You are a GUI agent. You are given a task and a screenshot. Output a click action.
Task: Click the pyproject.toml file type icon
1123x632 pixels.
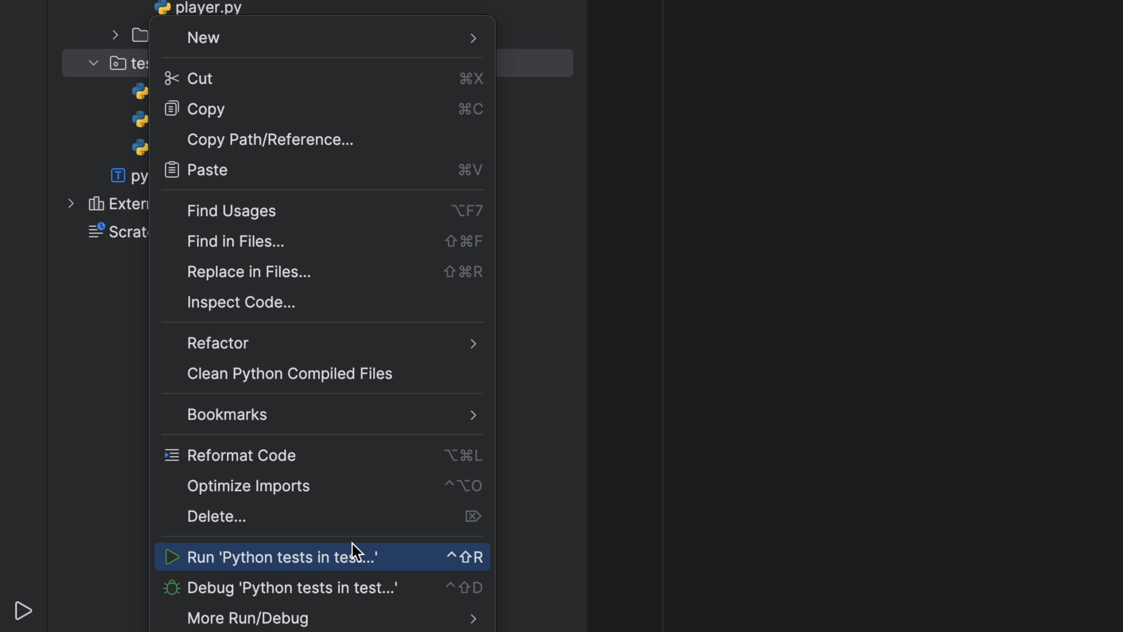(x=118, y=175)
